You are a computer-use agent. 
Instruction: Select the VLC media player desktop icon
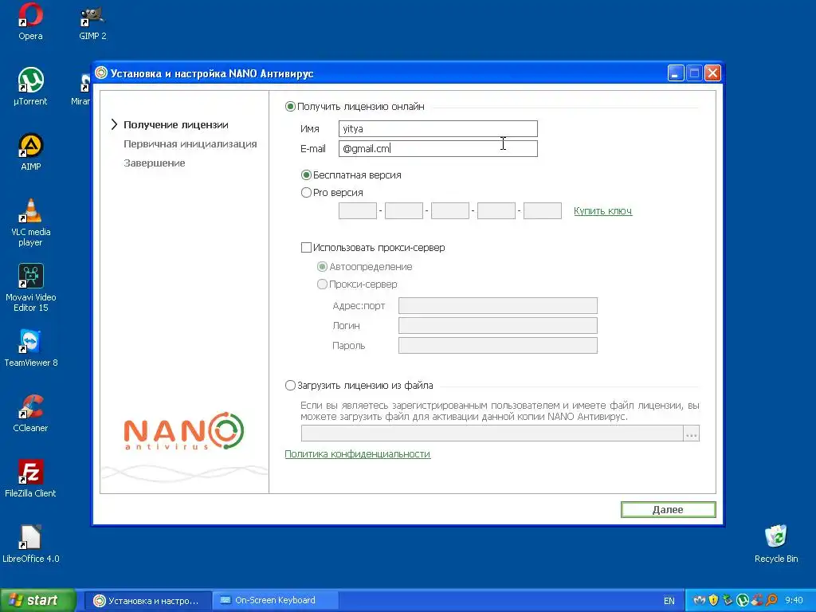click(x=30, y=223)
